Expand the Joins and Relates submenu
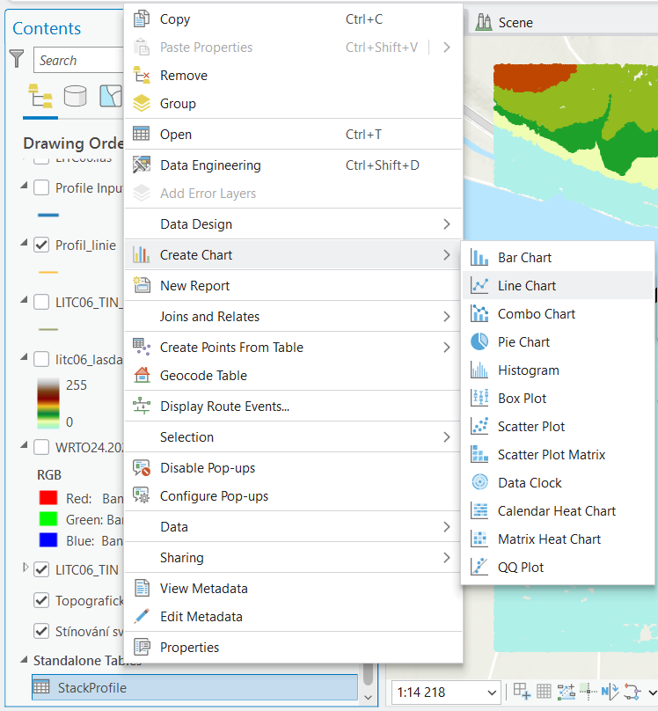The image size is (658, 711). tap(292, 317)
